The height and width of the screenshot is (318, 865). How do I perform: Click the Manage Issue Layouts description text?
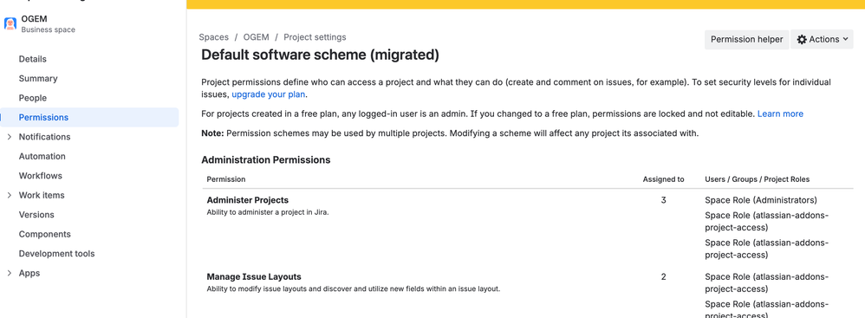pos(353,289)
